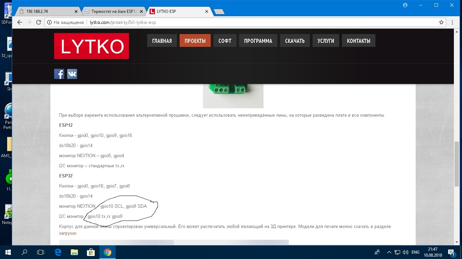Open Microsoft Edge from the taskbar
Viewport: 462px width, 259px height.
pos(57,252)
